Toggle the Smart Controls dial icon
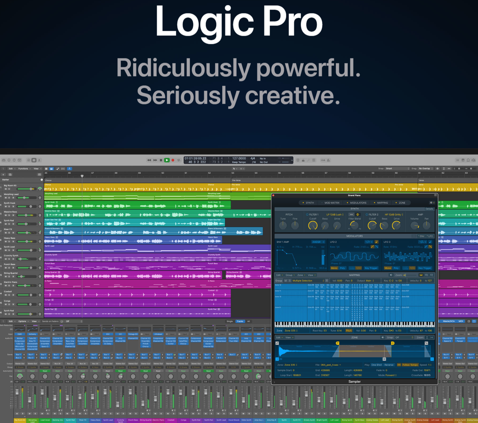Screen dimensions: 478x423 tap(29, 160)
